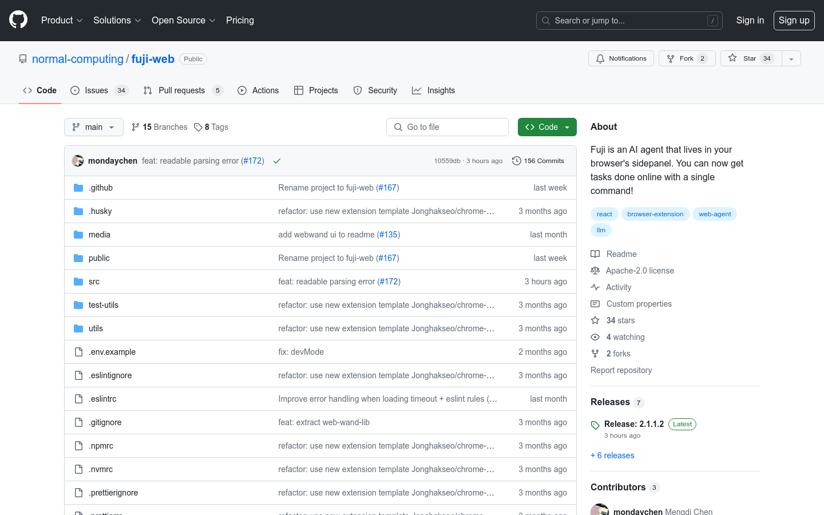Open the #172 pull request link in commit bar
824x515 pixels.
pyautogui.click(x=252, y=161)
